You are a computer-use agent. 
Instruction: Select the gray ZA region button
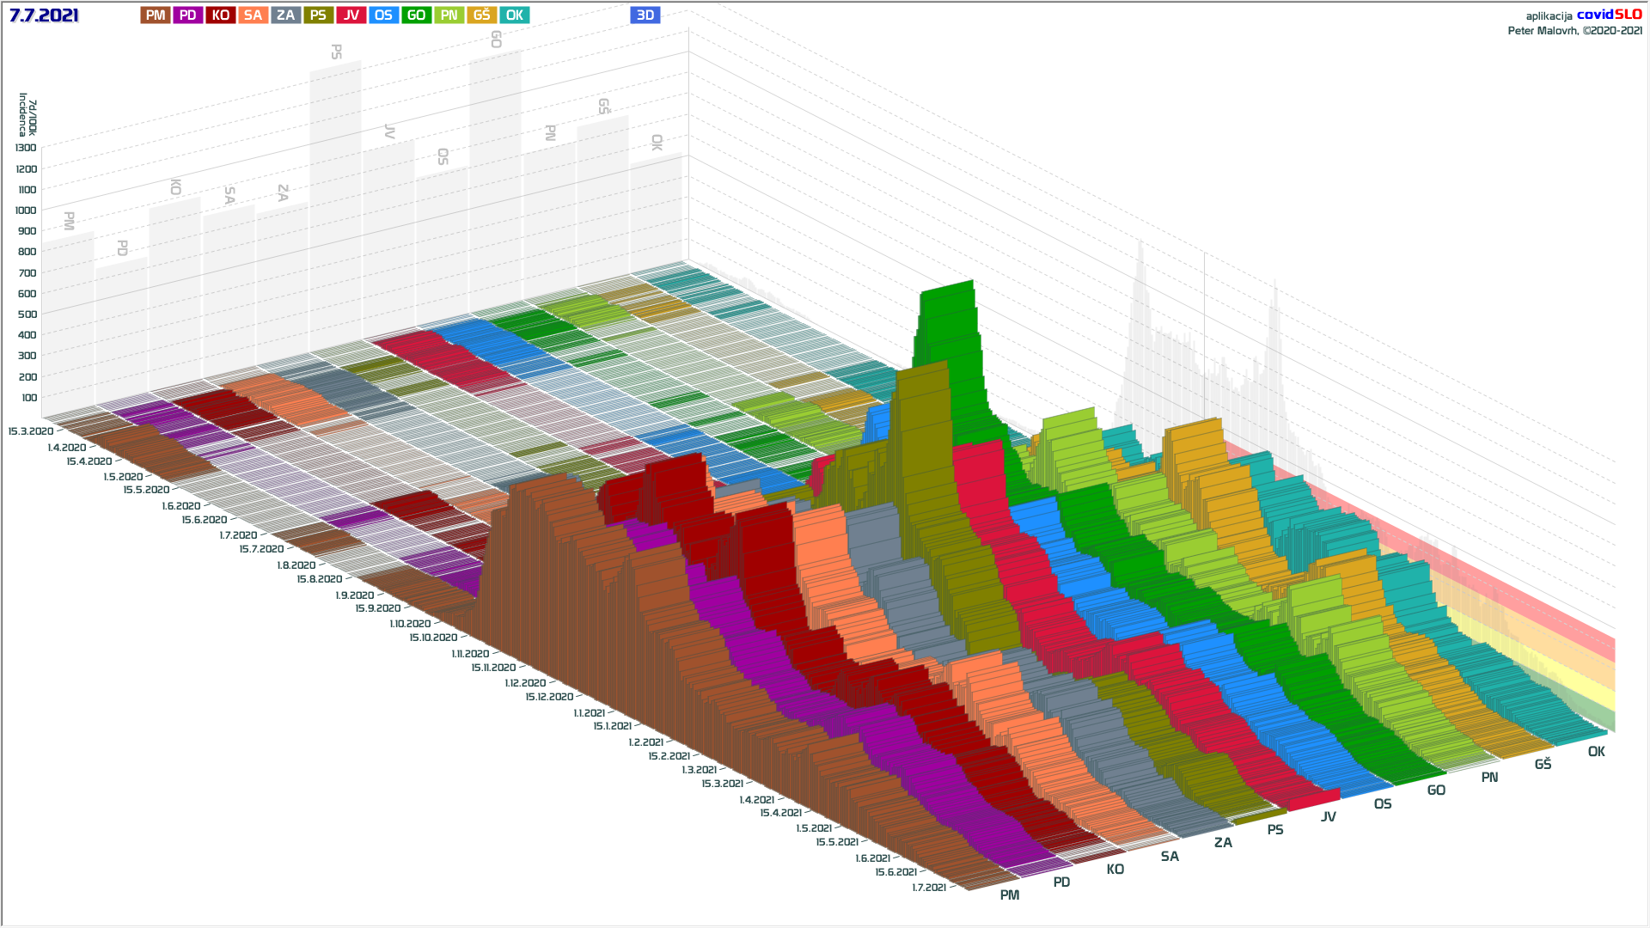click(x=285, y=15)
